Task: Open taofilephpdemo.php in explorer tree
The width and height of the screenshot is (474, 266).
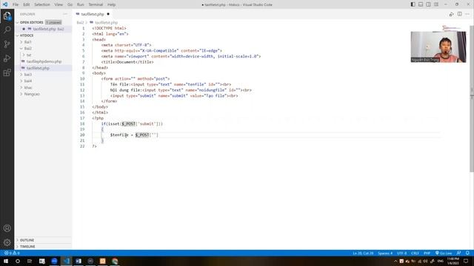Action: click(44, 61)
